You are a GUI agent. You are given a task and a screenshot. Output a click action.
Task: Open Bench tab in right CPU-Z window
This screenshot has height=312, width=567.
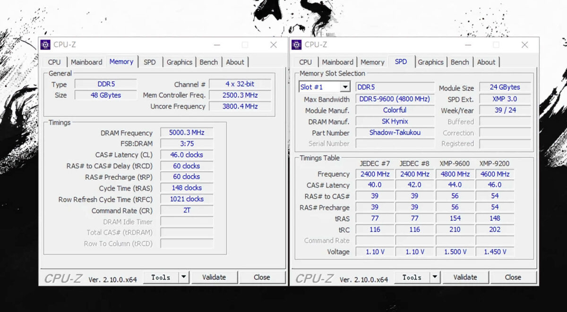point(460,62)
